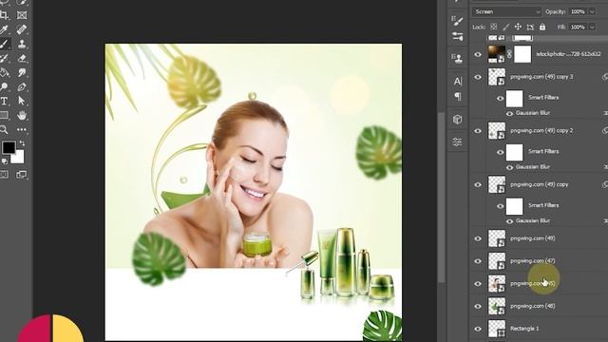This screenshot has height=342, width=608.
Task: Click the Opacity 100% value field
Action: [579, 12]
